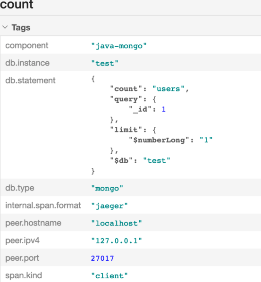Select the peer.hostname tag key
Image resolution: width=261 pixels, height=282 pixels.
[x=34, y=223]
